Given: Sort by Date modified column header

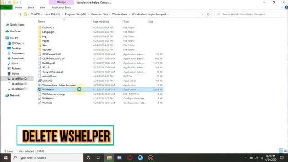Looking at the screenshot, I should click(101, 22).
